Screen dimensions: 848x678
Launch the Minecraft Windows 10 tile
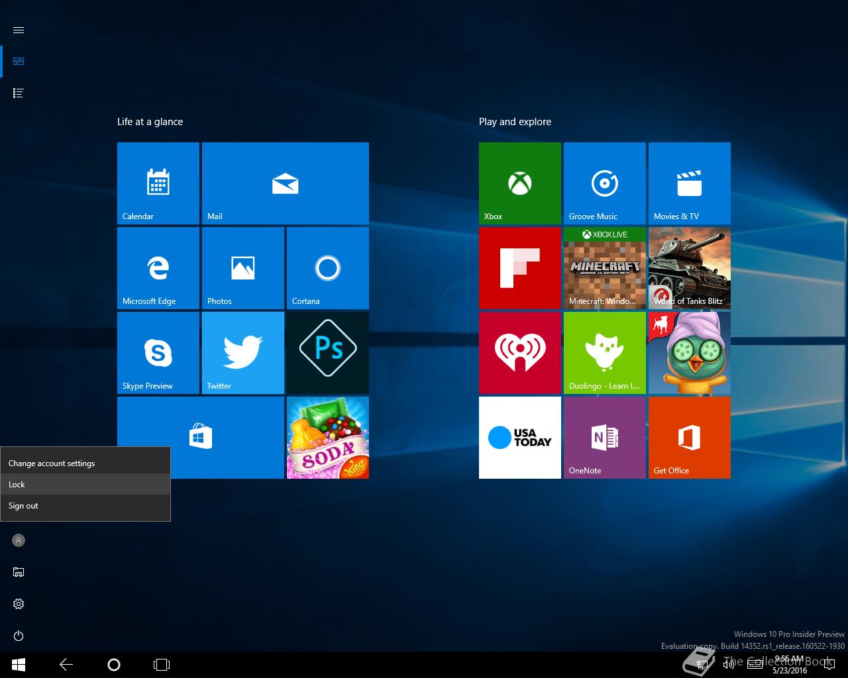pyautogui.click(x=605, y=268)
